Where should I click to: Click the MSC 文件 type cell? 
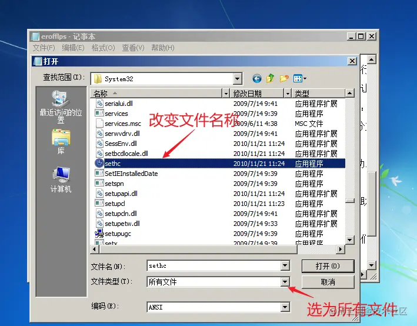pyautogui.click(x=309, y=124)
